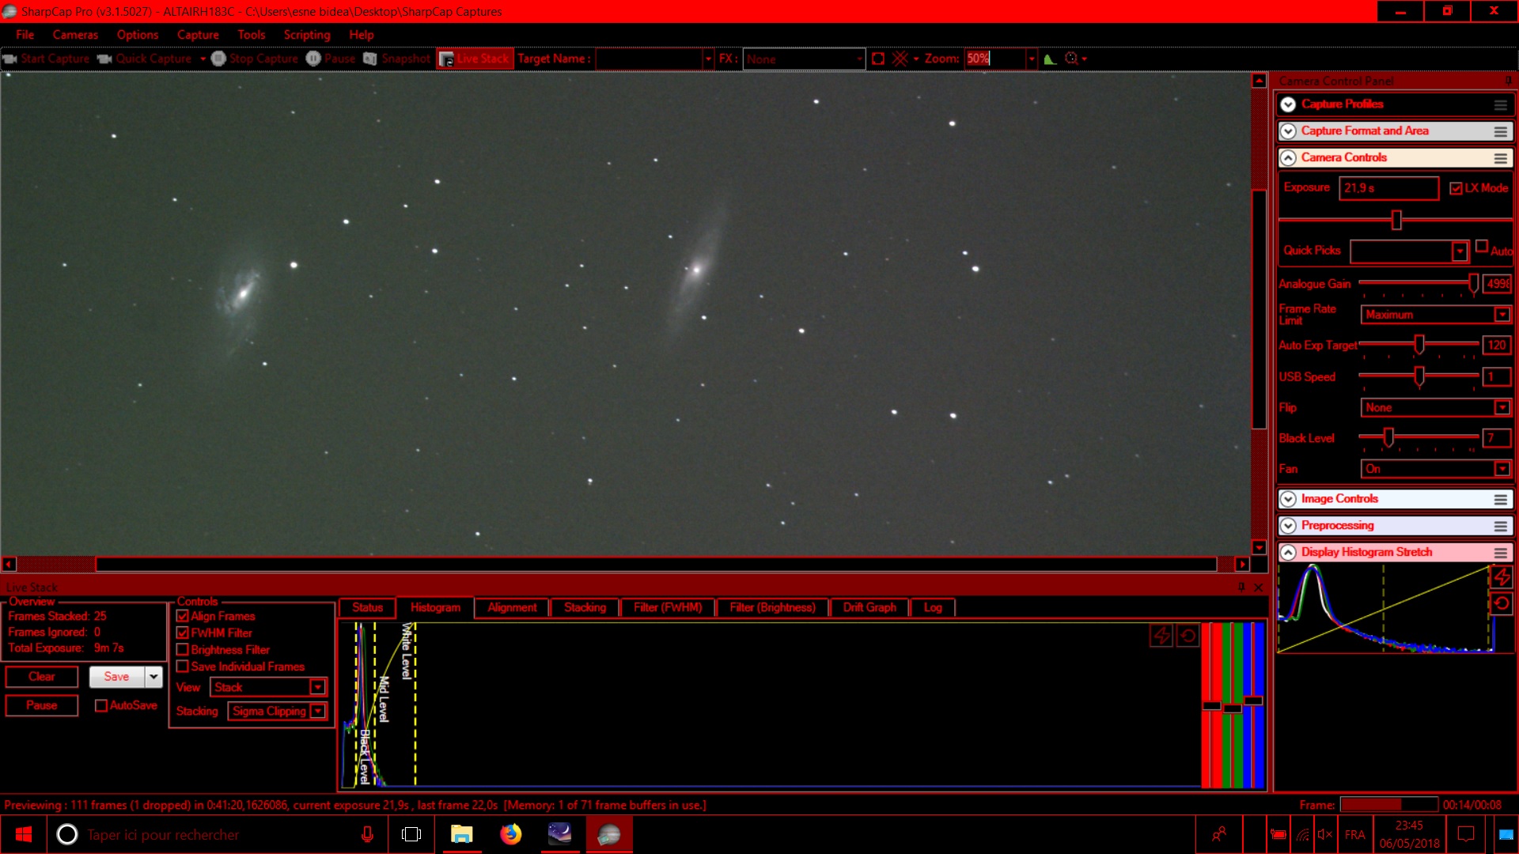Open the Frame Rate Limit dropdown
The height and width of the screenshot is (854, 1519).
click(1502, 315)
